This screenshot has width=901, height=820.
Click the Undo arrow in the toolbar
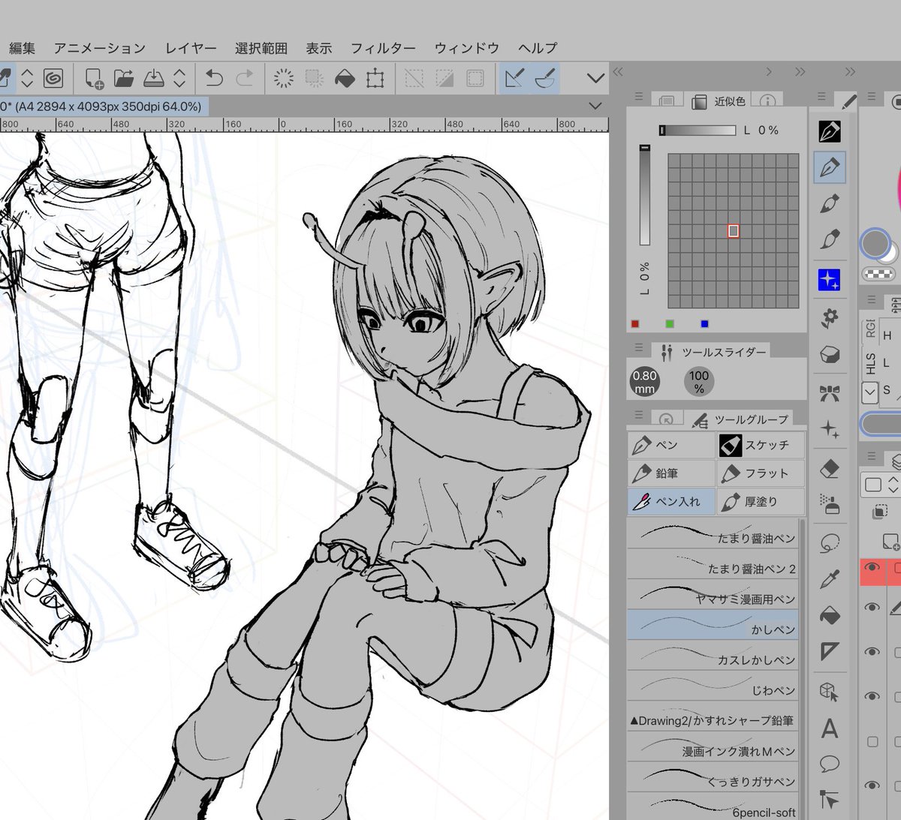point(214,78)
